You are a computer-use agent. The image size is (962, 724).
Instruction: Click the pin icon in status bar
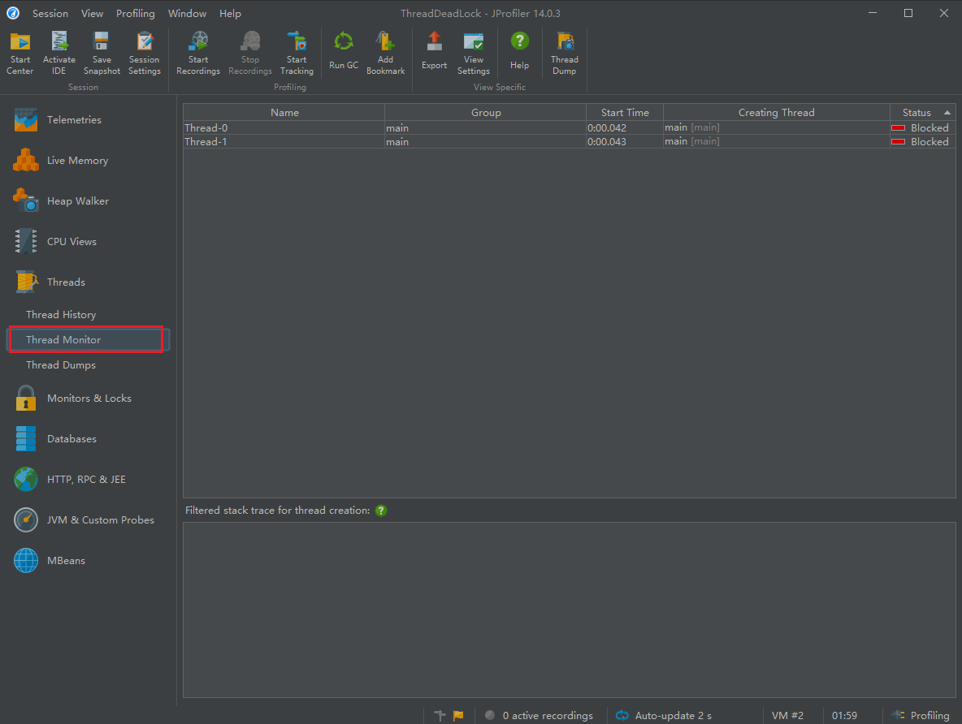click(440, 715)
